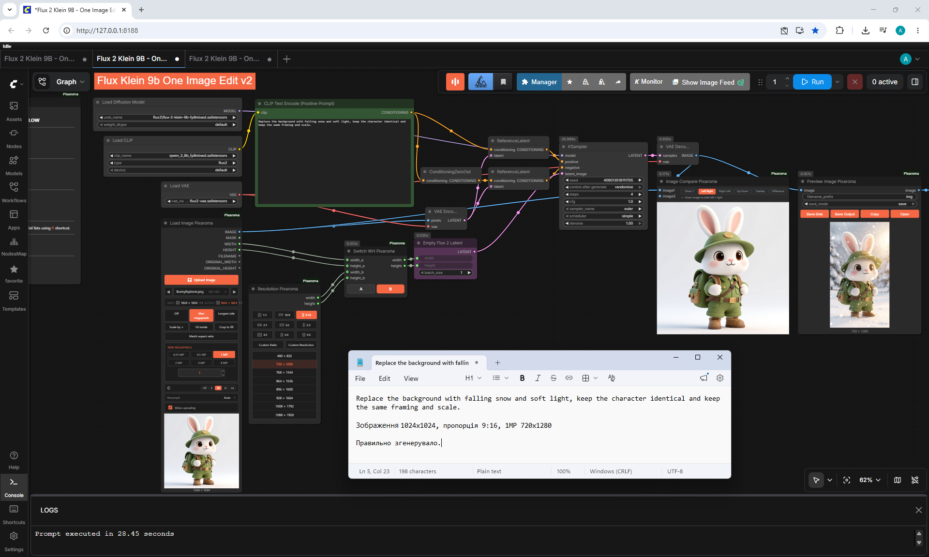The image size is (929, 557).
Task: Open the Nodes library panel
Action: 14,138
